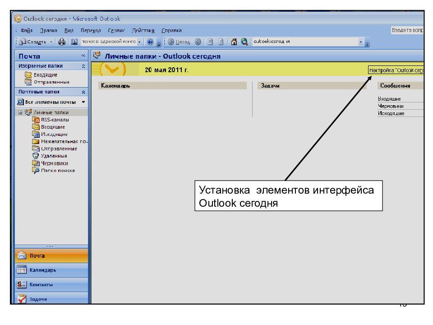Click the Home (Outlook Today) icon
This screenshot has width=433, height=325.
click(x=234, y=42)
